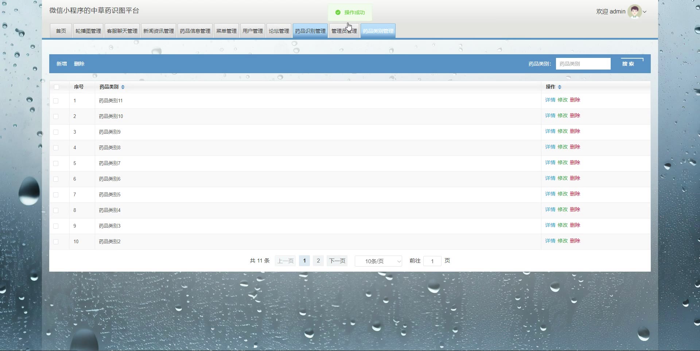
Task: Click the 药品类别 search input field
Action: [583, 64]
